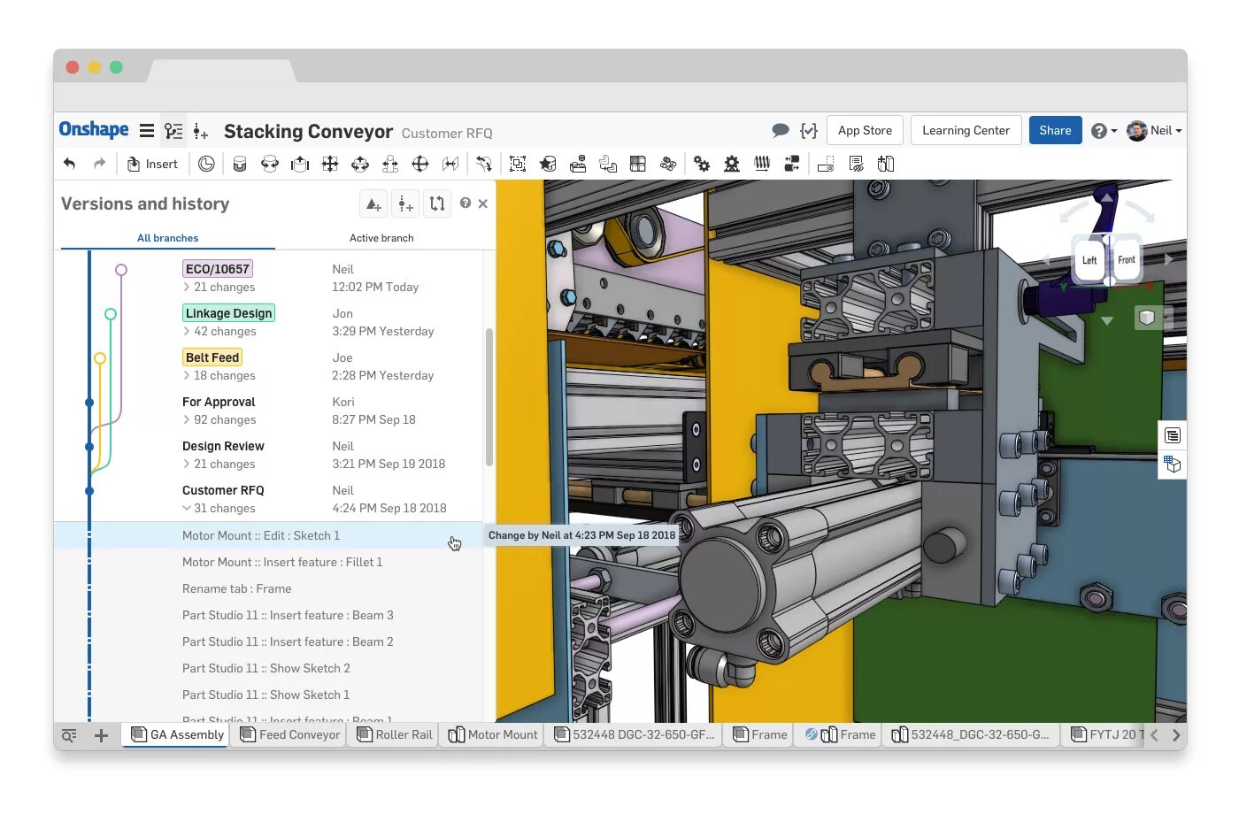Click the blue Share button

(1055, 130)
